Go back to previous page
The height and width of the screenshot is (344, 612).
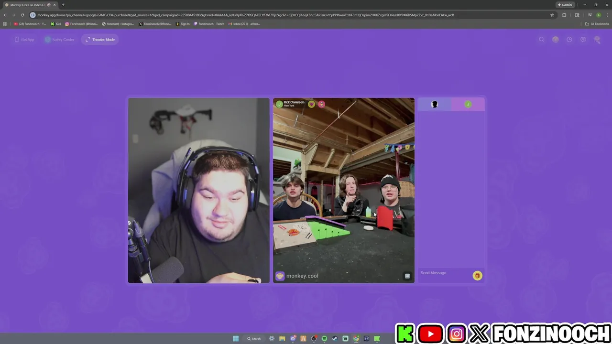[5, 15]
